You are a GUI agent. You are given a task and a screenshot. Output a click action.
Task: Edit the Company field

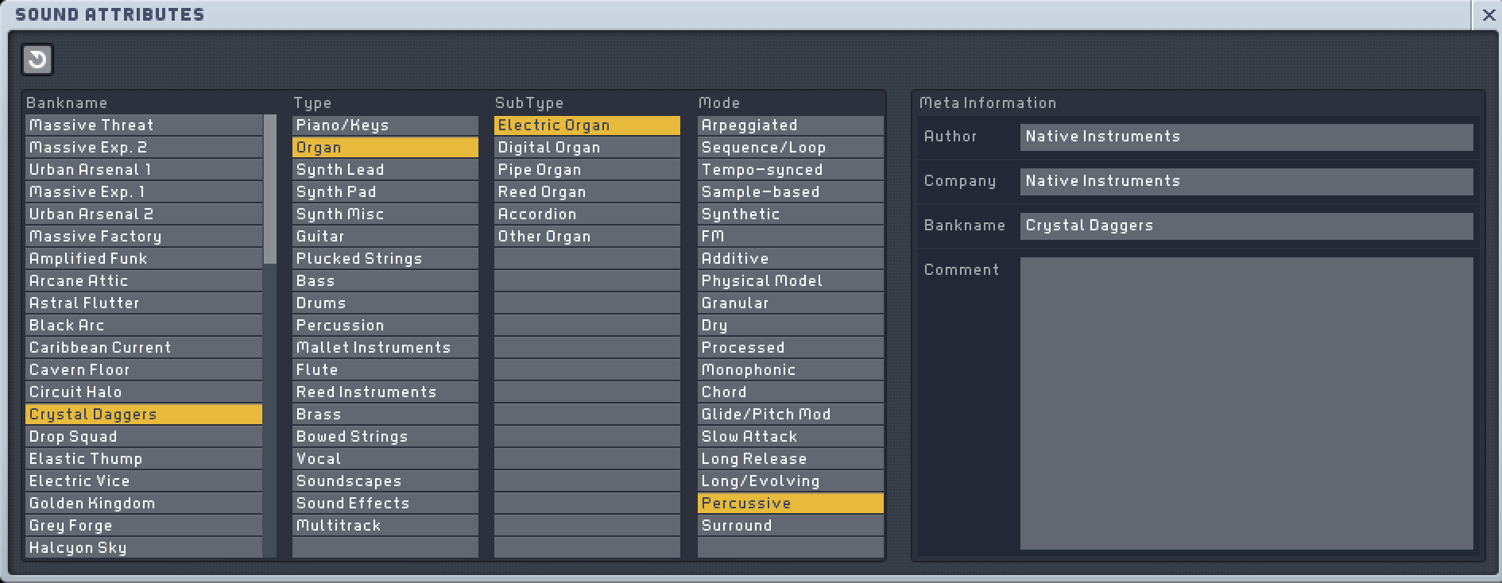(x=1246, y=181)
